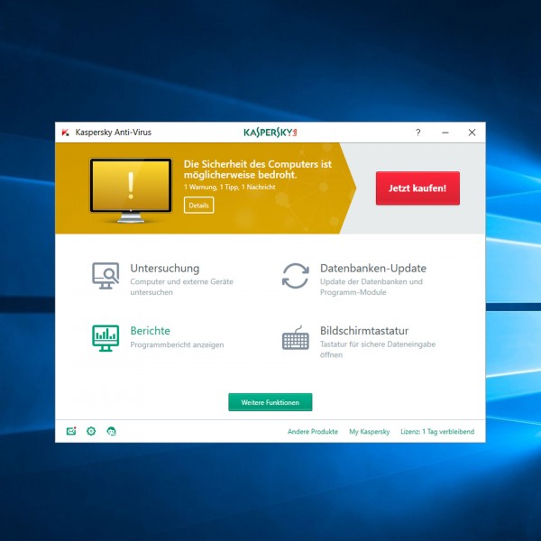Open the Andere Produkte link
541x541 pixels.
(313, 432)
